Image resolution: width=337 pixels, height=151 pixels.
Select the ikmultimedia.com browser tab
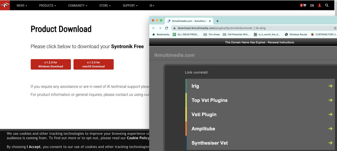pos(189,21)
